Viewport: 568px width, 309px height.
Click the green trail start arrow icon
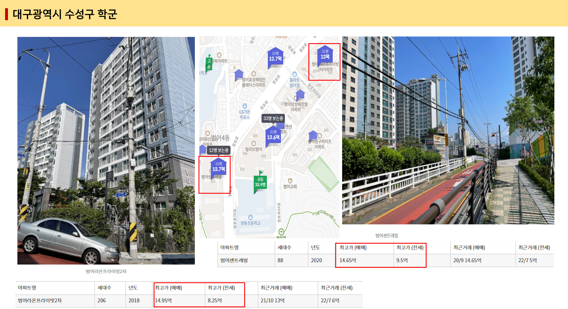click(281, 232)
